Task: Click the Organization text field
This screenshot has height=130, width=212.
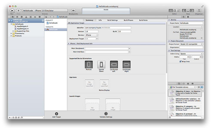Action: click(x=191, y=47)
